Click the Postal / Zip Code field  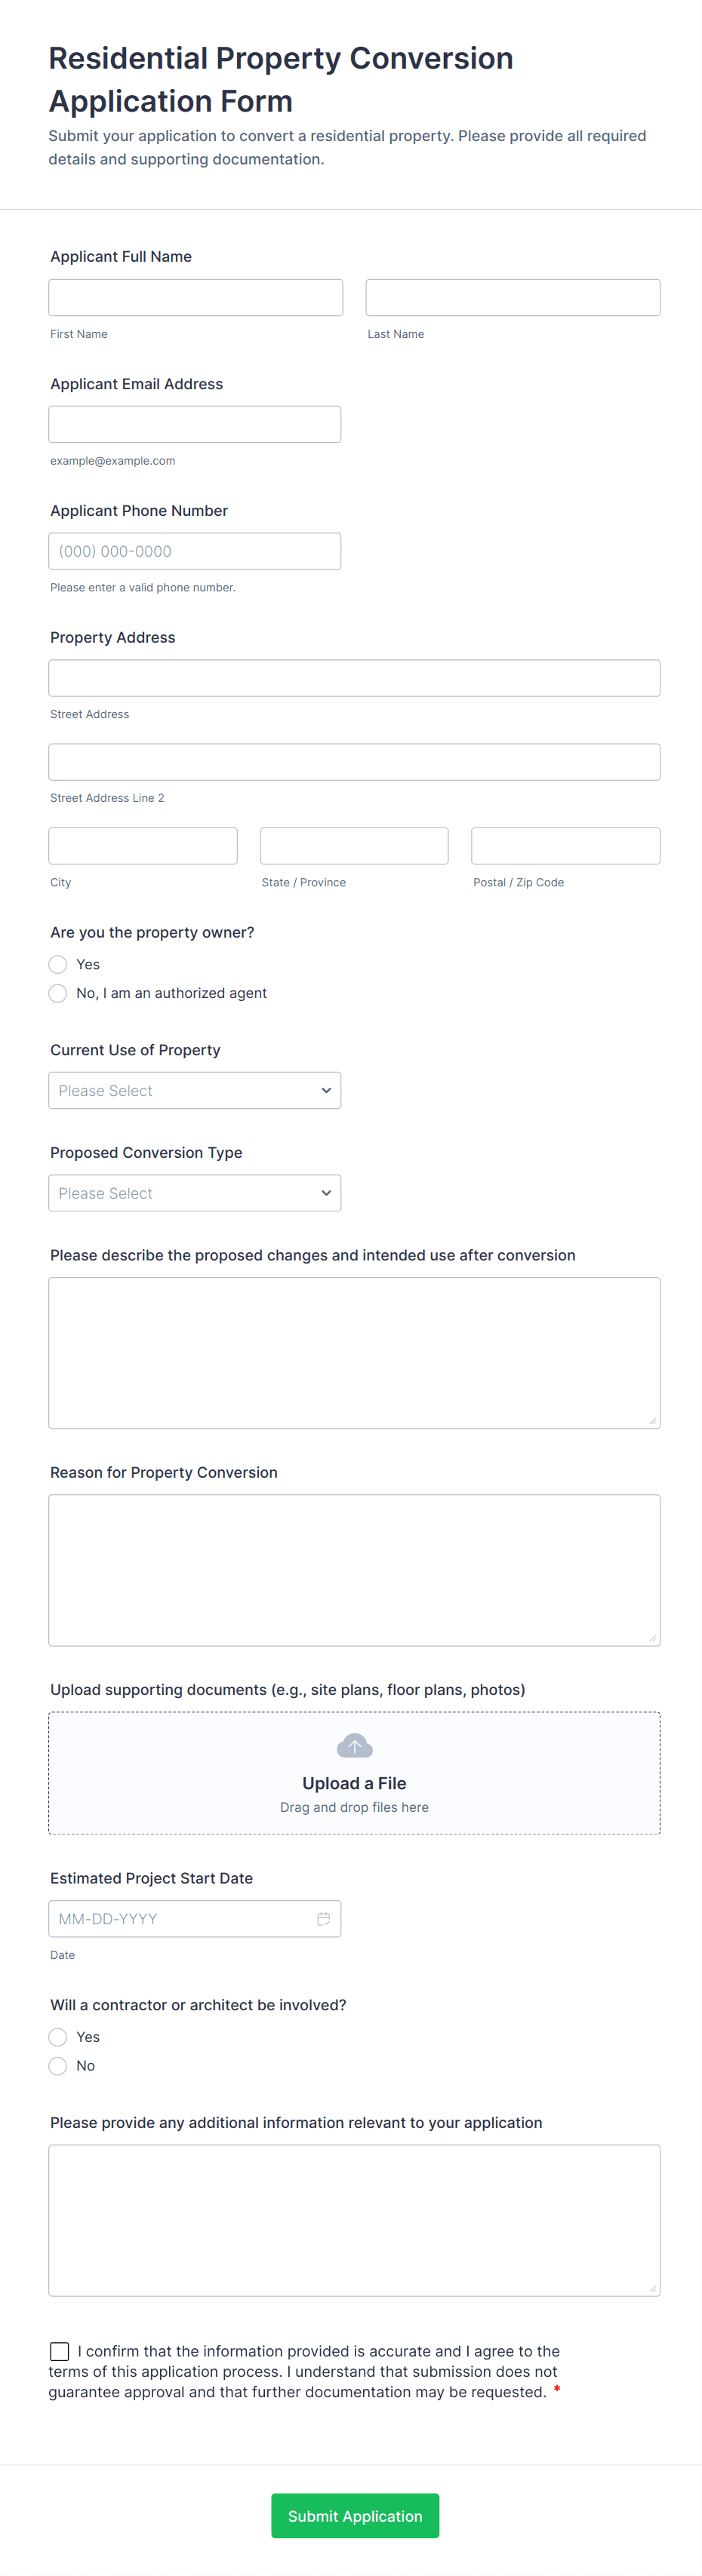tap(565, 845)
